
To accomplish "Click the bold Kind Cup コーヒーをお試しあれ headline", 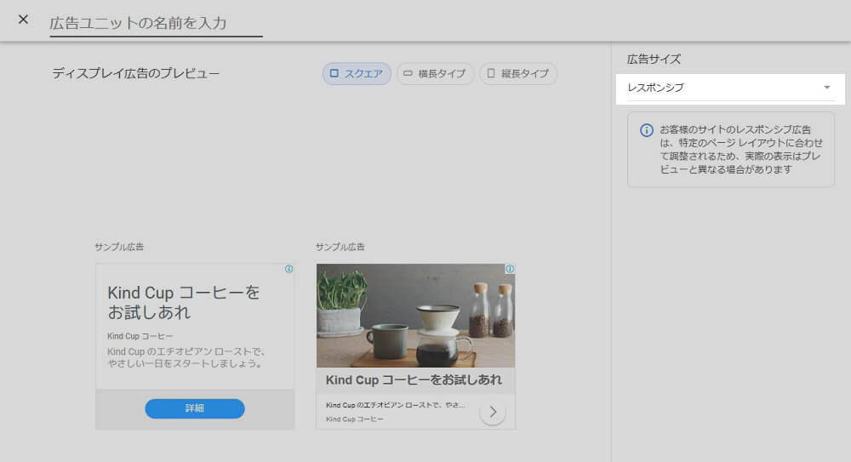I will coord(414,380).
